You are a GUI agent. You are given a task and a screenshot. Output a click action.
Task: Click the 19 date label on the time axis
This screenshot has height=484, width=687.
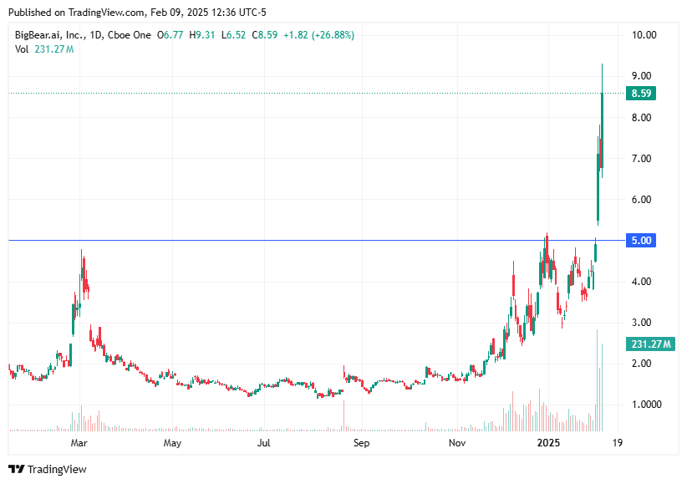point(618,443)
